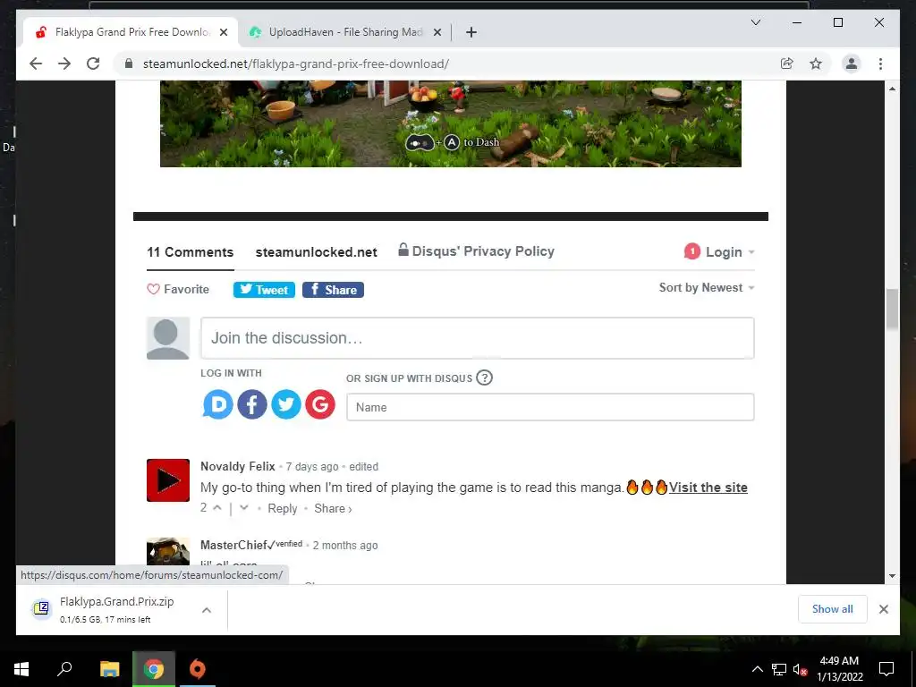Open a new tab
Viewport: 916px width, 687px height.
click(471, 32)
